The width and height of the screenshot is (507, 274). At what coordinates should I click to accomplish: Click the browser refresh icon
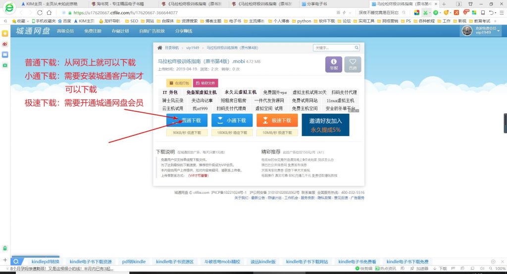(40, 12)
